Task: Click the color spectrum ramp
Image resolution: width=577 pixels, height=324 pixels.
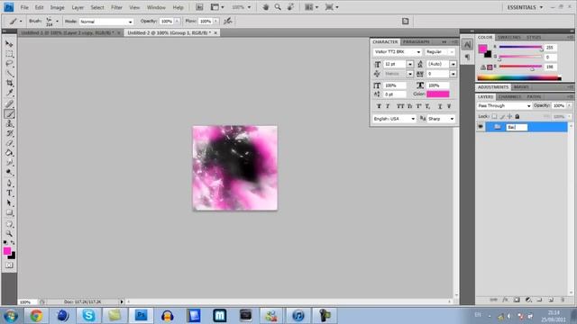Action: 519,78
